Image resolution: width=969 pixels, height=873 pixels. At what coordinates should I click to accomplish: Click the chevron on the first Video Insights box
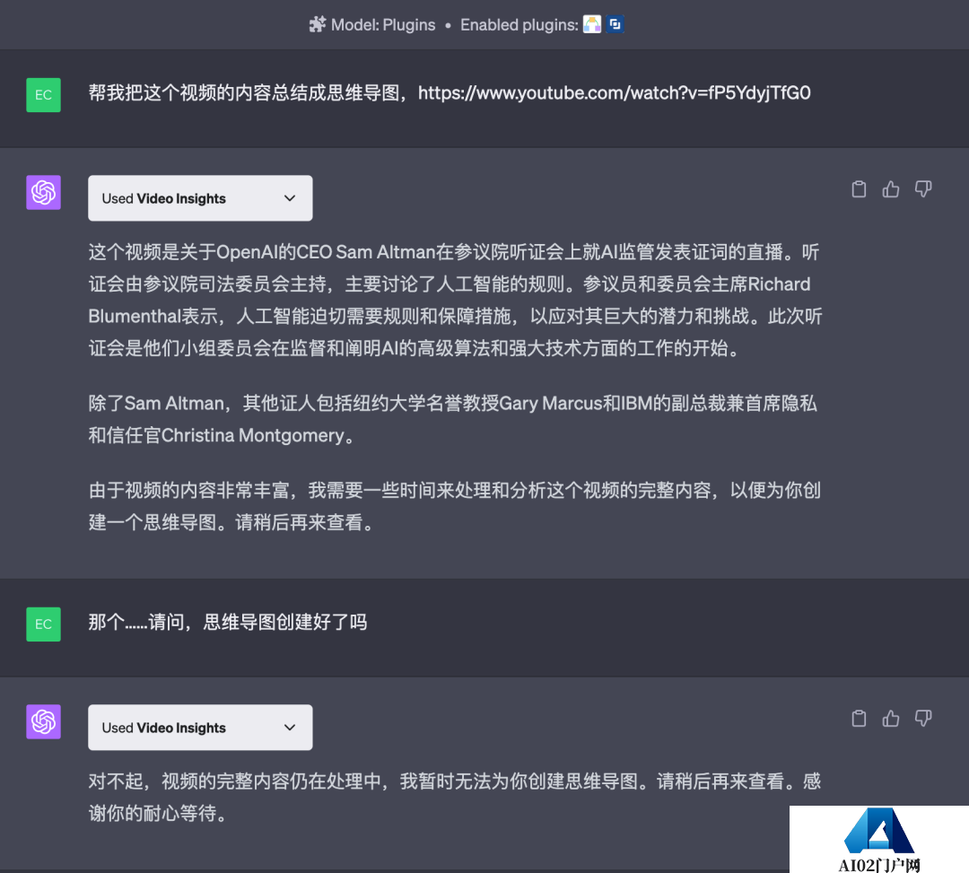pos(289,198)
